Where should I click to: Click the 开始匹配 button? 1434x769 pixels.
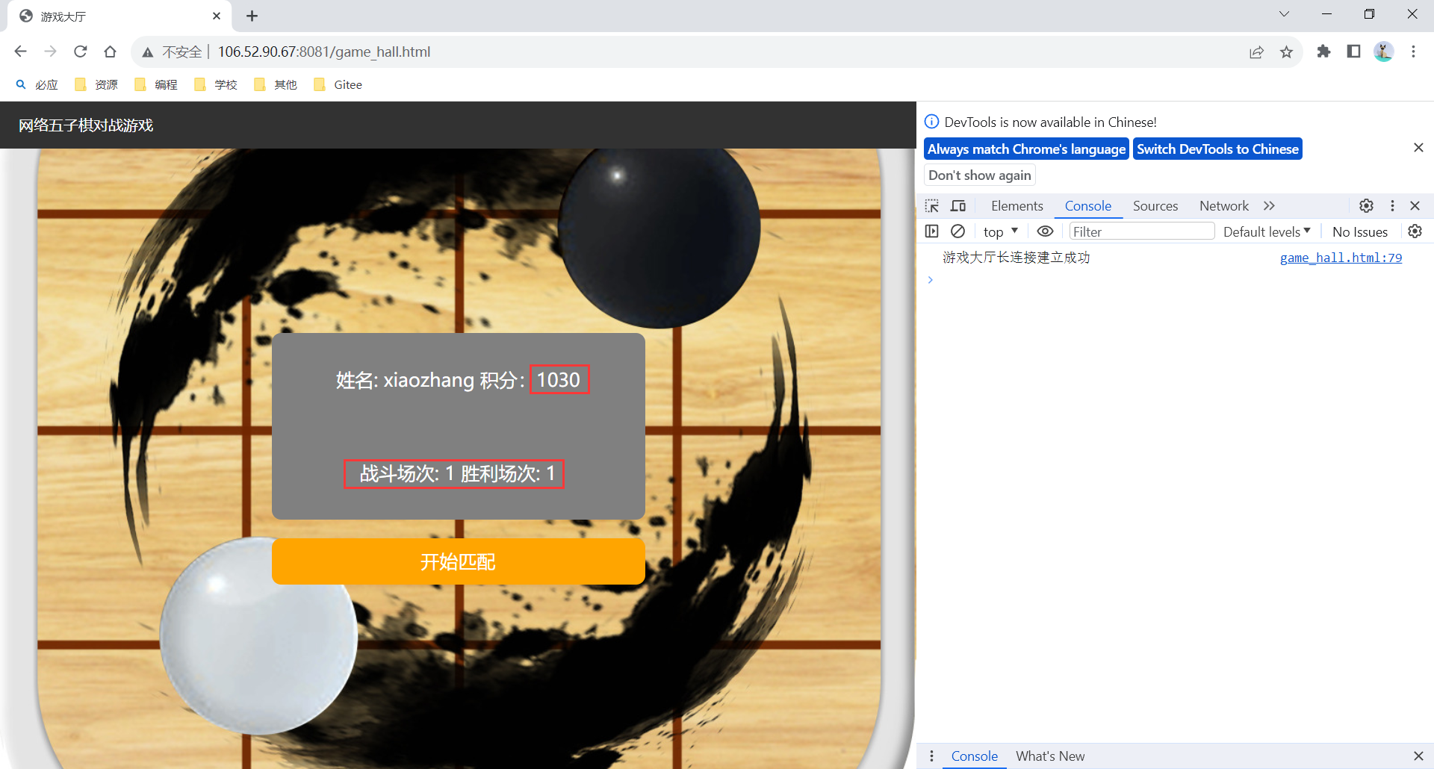click(x=459, y=561)
